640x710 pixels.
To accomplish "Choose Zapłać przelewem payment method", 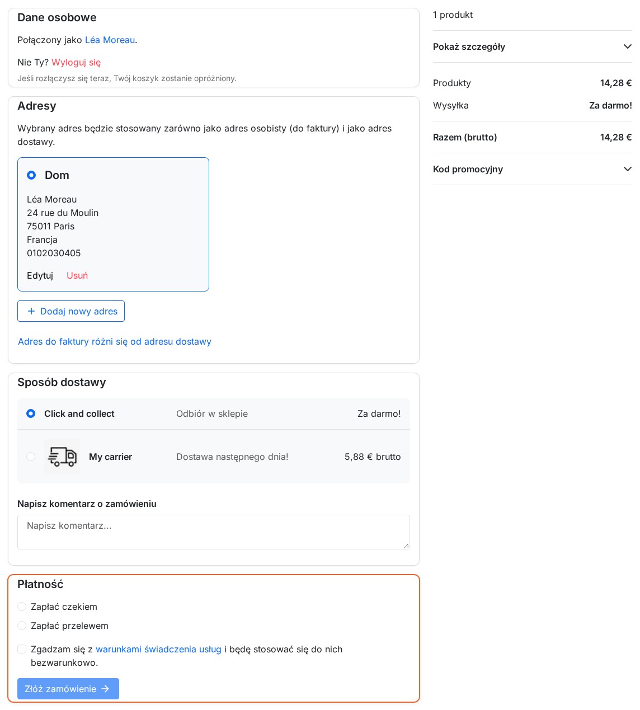I will pos(22,626).
